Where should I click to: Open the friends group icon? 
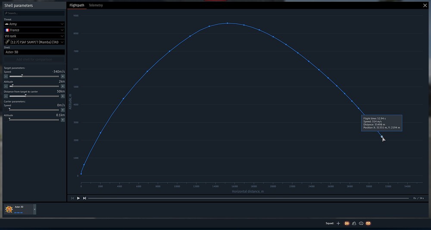pos(354,224)
